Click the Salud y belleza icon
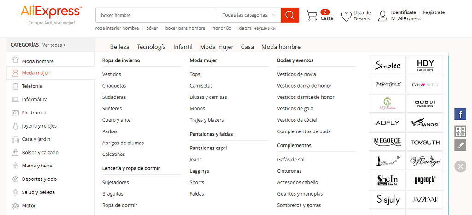The height and width of the screenshot is (215, 472). [15, 192]
